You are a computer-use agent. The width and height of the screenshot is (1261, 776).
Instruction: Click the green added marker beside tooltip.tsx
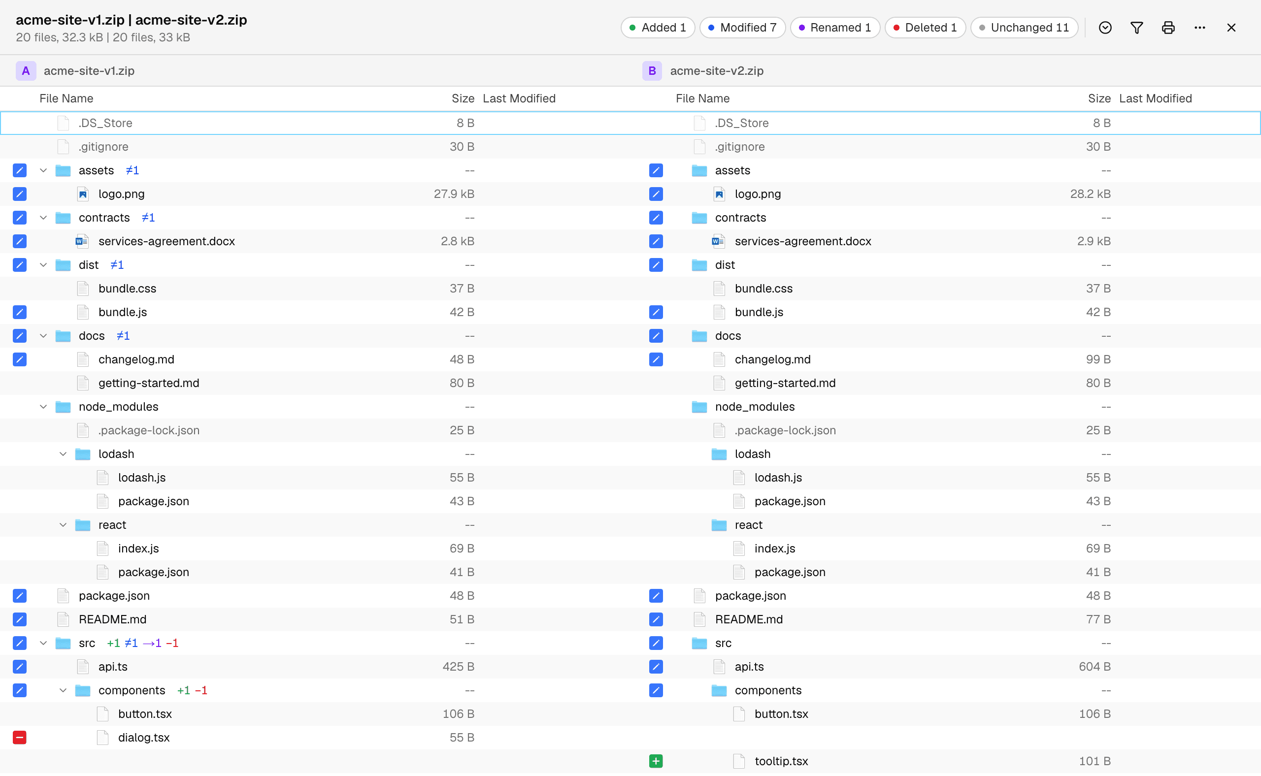(656, 761)
